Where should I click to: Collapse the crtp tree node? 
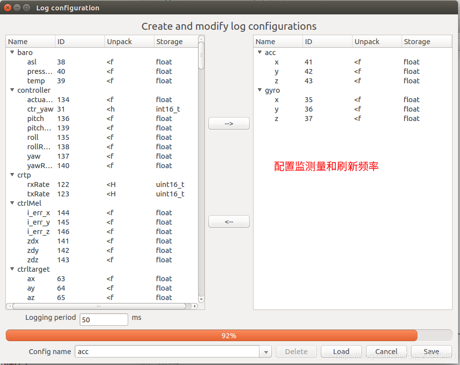point(12,175)
